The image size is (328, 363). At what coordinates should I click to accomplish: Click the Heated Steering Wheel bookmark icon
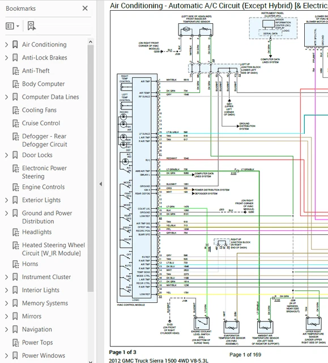tap(15, 246)
